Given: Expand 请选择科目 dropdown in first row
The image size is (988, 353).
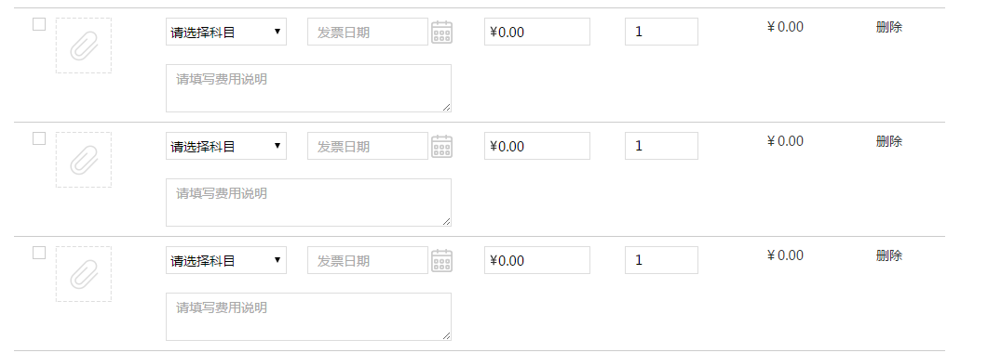Looking at the screenshot, I should point(226,32).
